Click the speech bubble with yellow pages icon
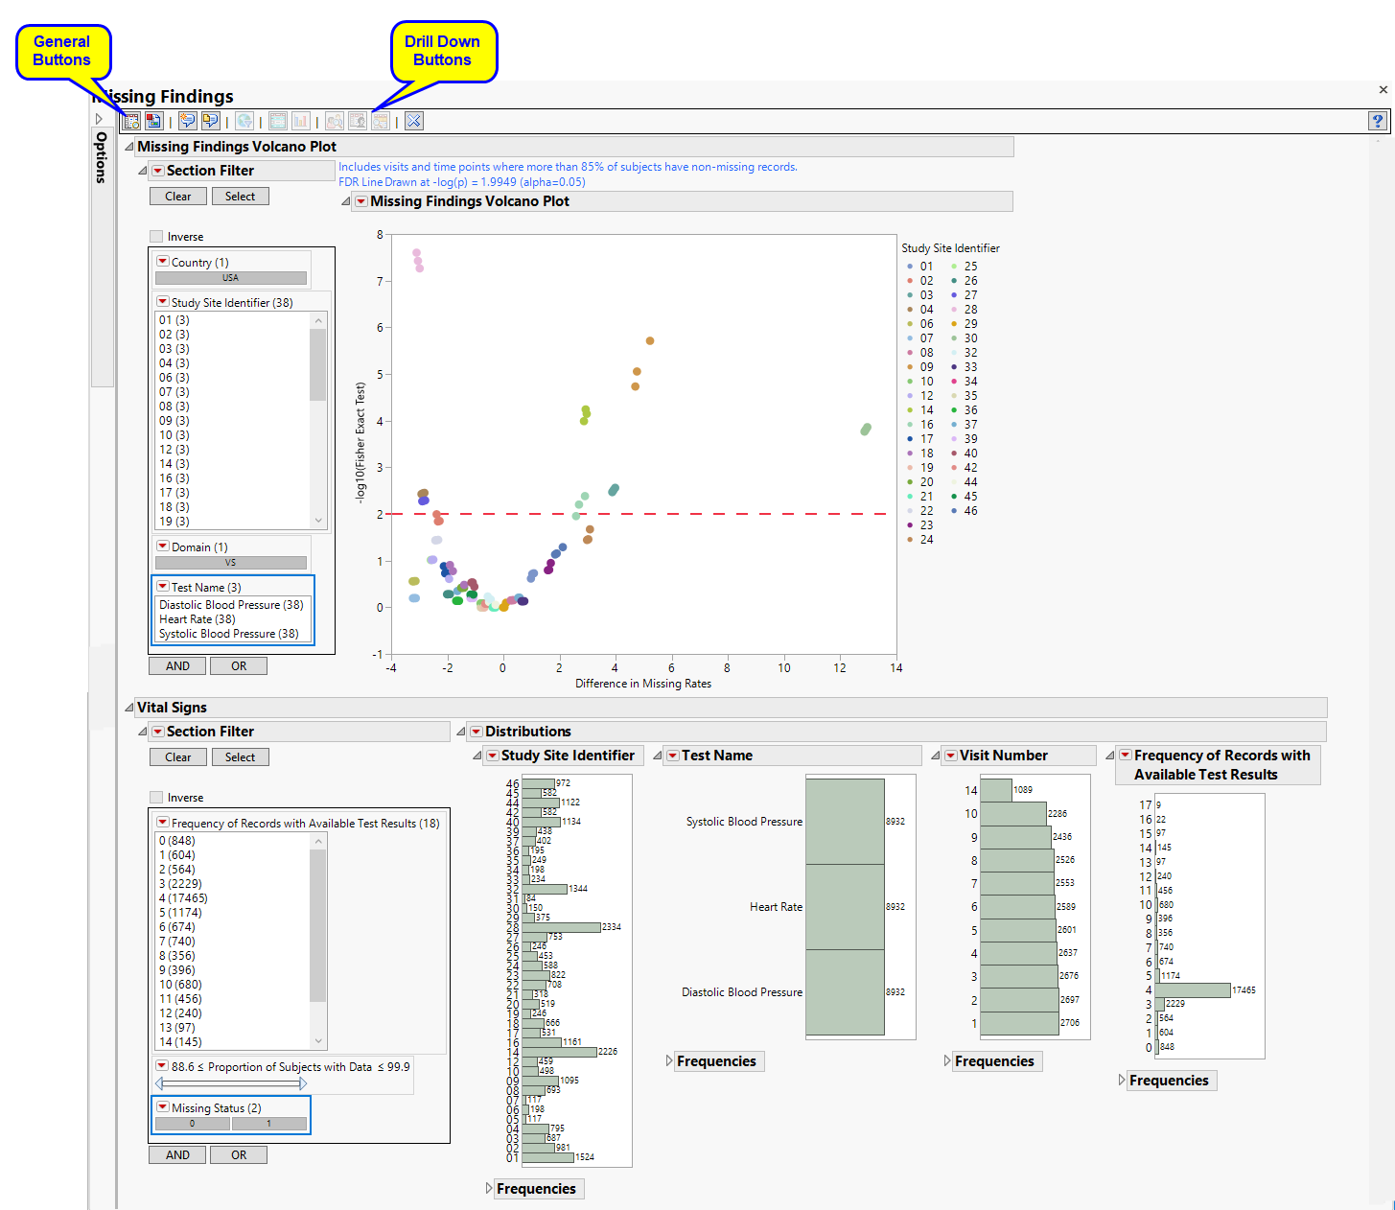The image size is (1395, 1210). click(210, 121)
